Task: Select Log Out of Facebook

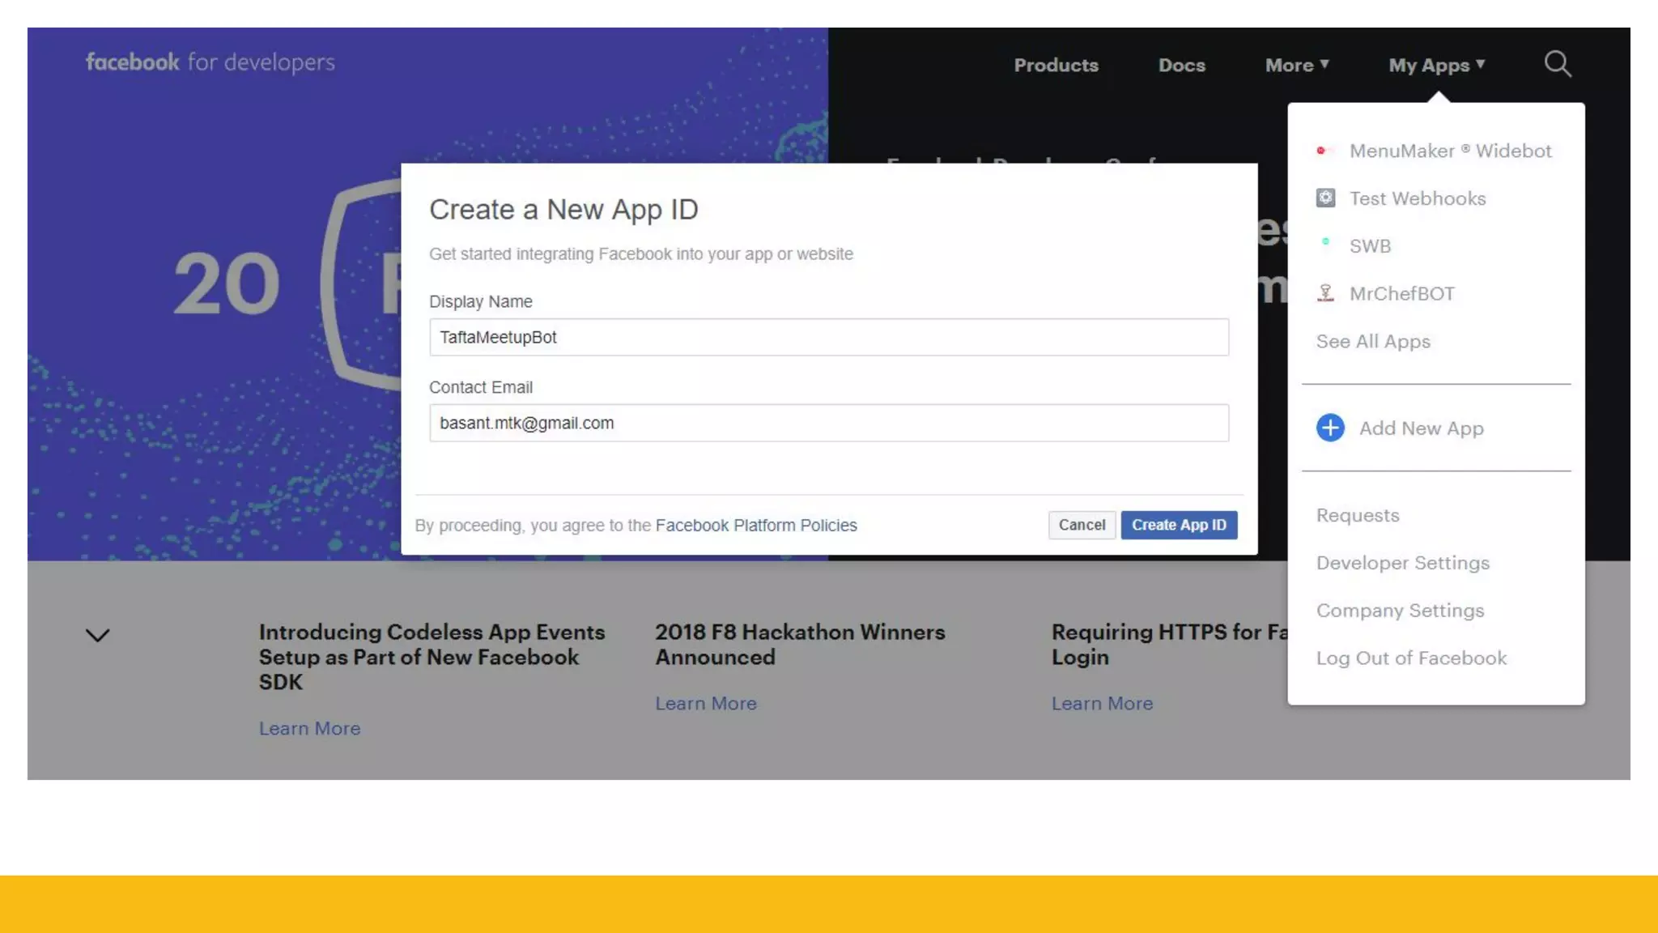Action: pos(1411,658)
